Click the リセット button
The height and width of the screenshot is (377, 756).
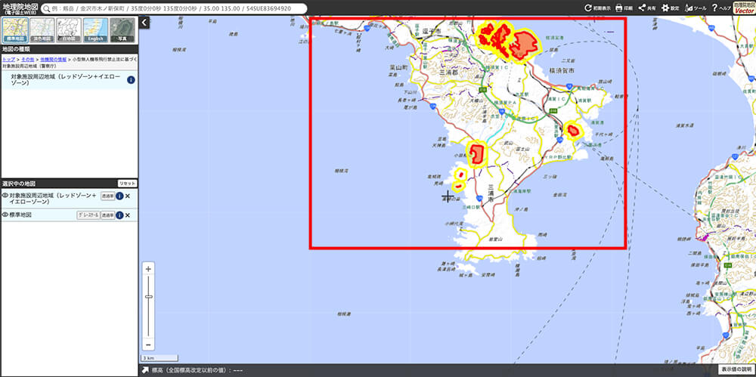[127, 184]
